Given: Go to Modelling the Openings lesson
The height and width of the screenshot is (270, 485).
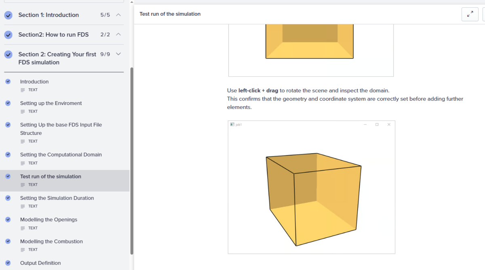Looking at the screenshot, I should point(48,220).
